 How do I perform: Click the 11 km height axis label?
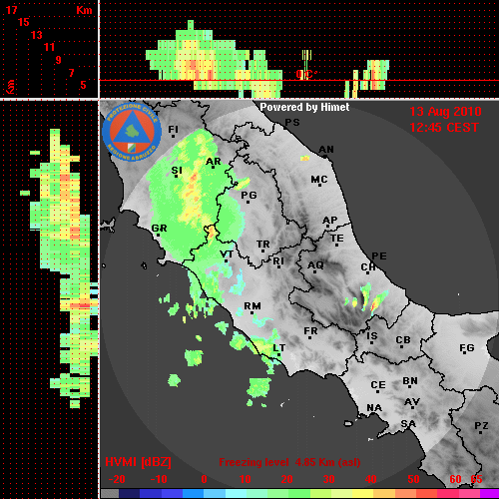coord(49,47)
